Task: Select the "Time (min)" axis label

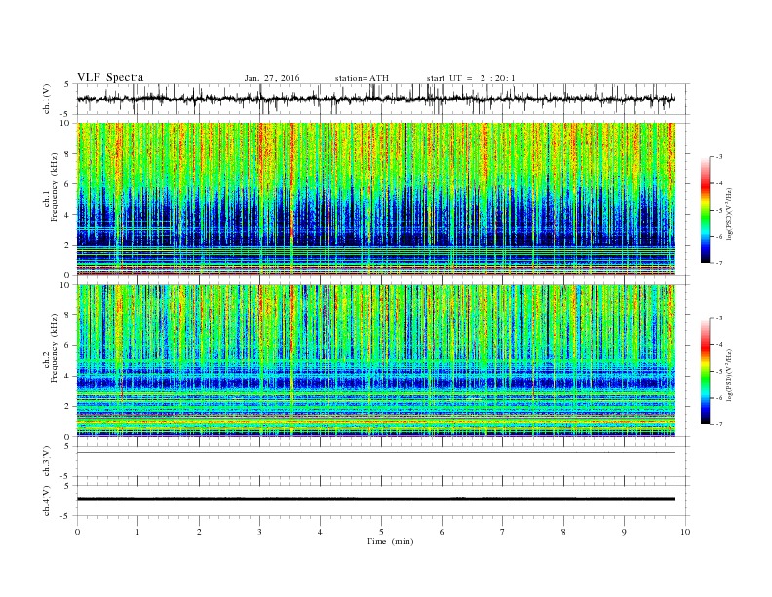Action: (390, 541)
